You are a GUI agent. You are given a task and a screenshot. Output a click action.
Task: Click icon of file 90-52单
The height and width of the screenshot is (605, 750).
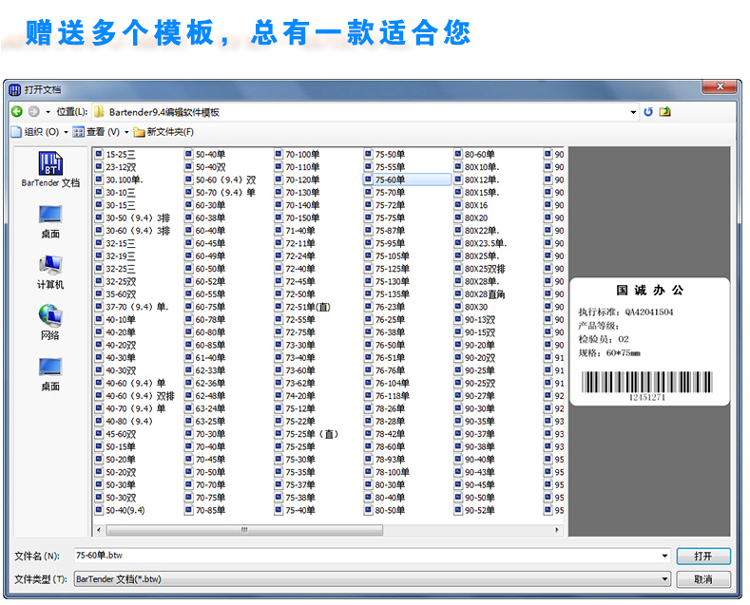click(458, 510)
